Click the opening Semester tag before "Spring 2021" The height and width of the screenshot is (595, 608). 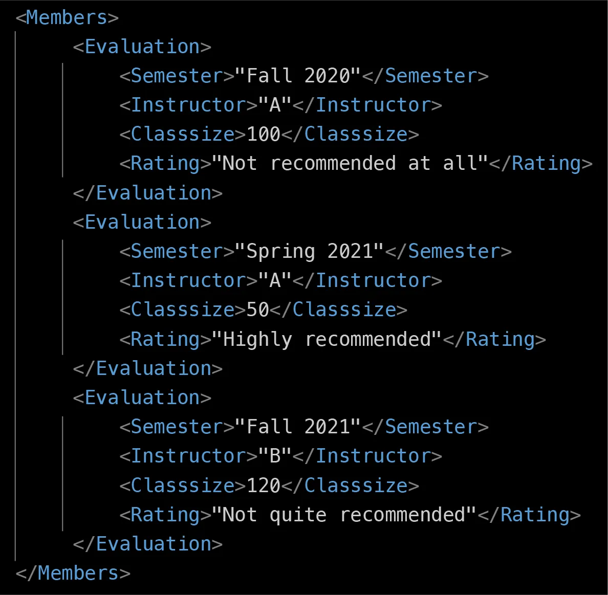click(x=177, y=252)
